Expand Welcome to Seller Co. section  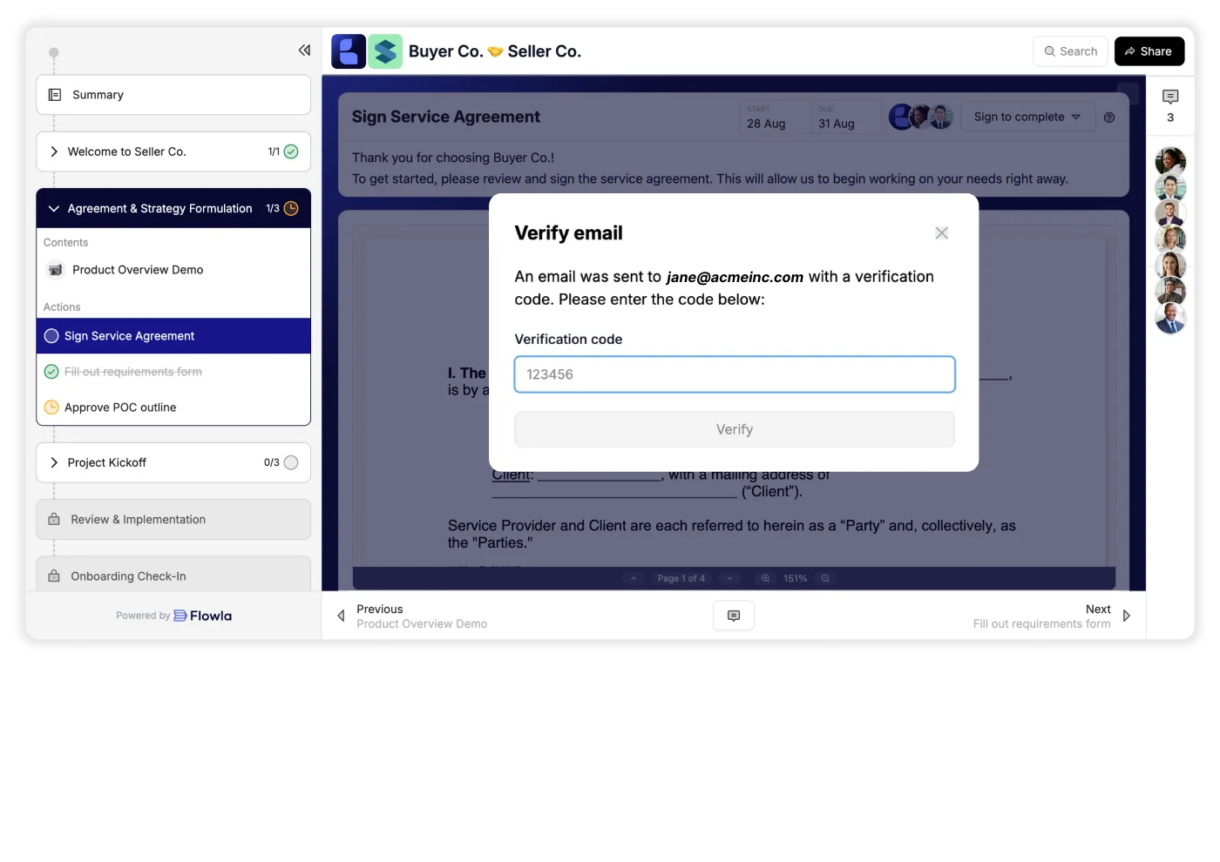(x=54, y=152)
